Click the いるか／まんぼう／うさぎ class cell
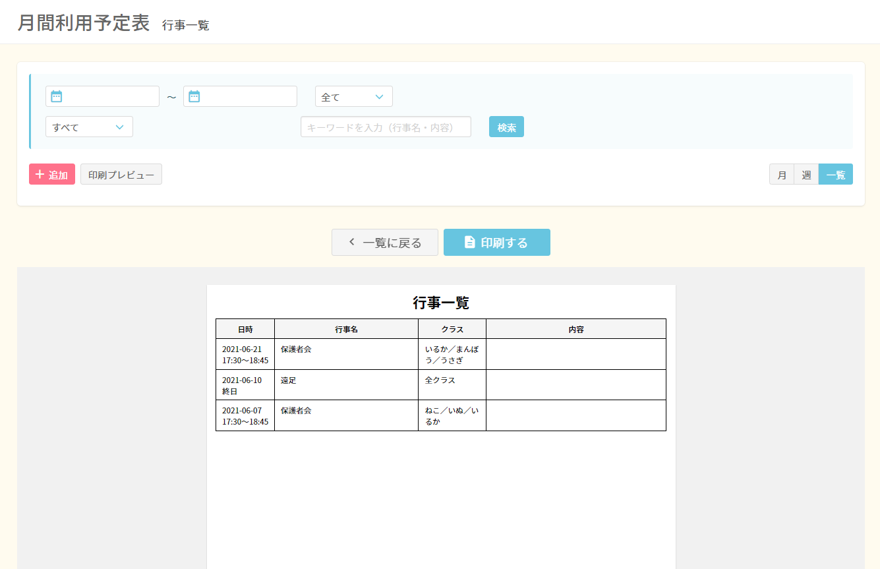The height and width of the screenshot is (569, 880). click(x=452, y=354)
